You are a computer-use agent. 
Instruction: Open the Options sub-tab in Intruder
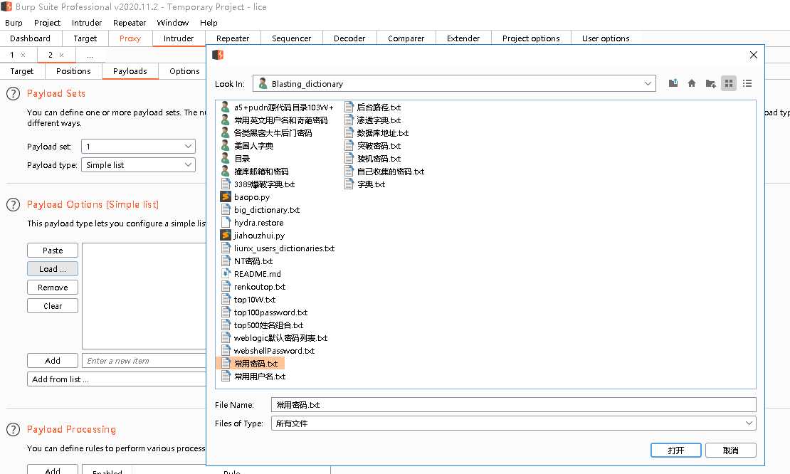pos(184,71)
